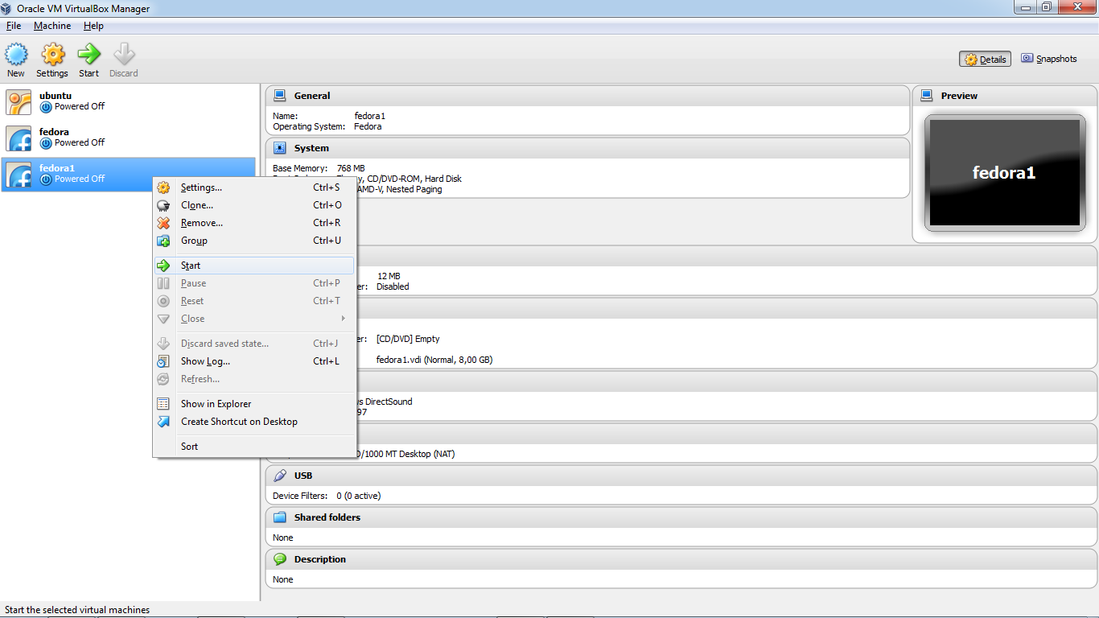Select the ubuntu machine name in list
Viewport: 1099px width, 618px height.
(56, 96)
